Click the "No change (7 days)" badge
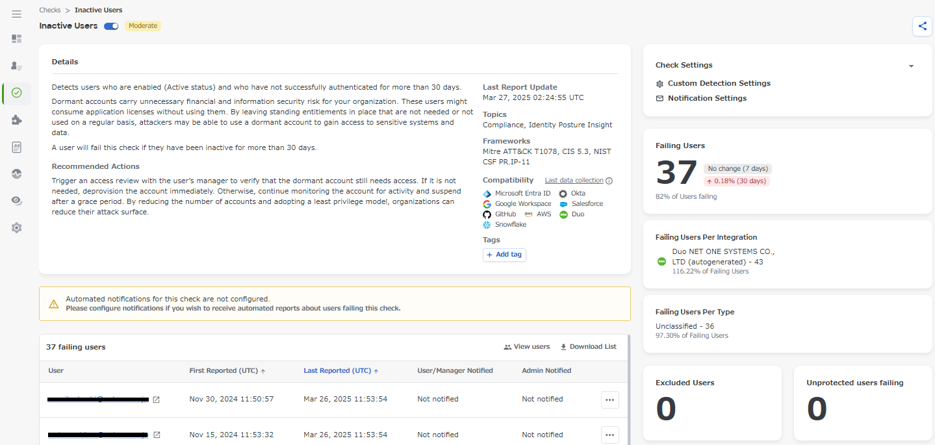This screenshot has height=445, width=935. point(737,169)
